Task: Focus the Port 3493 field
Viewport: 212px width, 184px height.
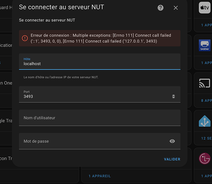Action: click(100, 94)
